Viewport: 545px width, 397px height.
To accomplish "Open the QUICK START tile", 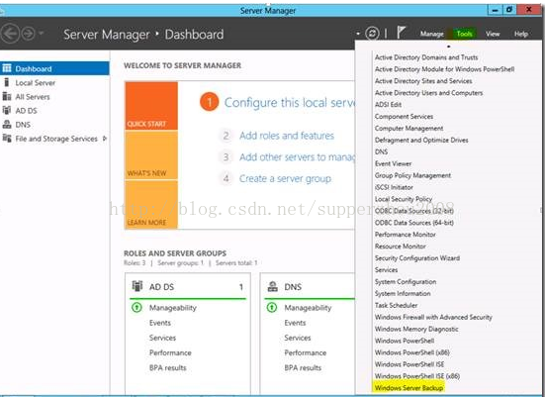I will click(151, 106).
